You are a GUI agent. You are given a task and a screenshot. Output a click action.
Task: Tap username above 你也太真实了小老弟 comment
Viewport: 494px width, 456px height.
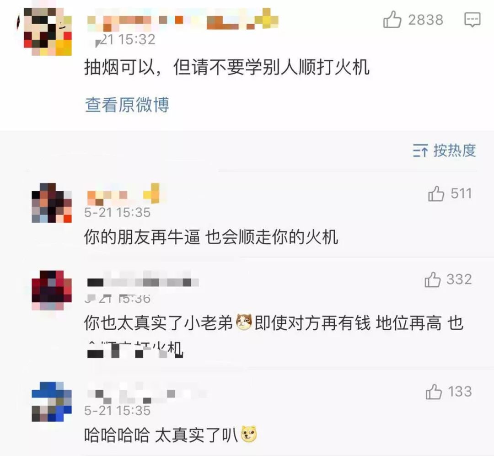click(142, 279)
